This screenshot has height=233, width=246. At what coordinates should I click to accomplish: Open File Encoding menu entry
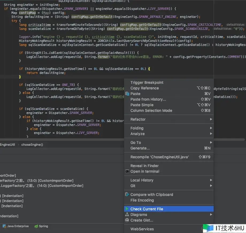click(x=169, y=200)
